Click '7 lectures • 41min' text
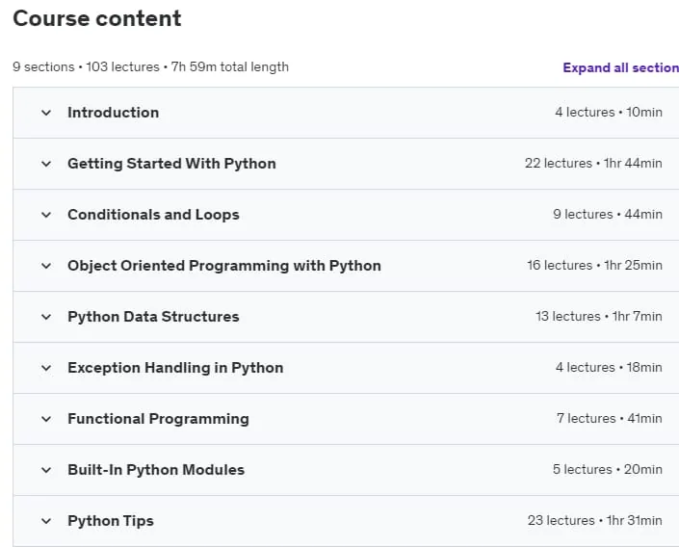Image resolution: width=679 pixels, height=547 pixels. point(610,418)
